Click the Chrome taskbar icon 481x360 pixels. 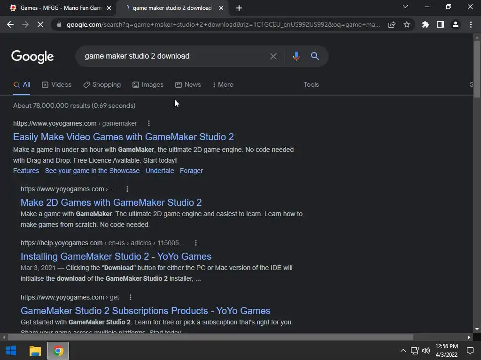click(x=58, y=351)
